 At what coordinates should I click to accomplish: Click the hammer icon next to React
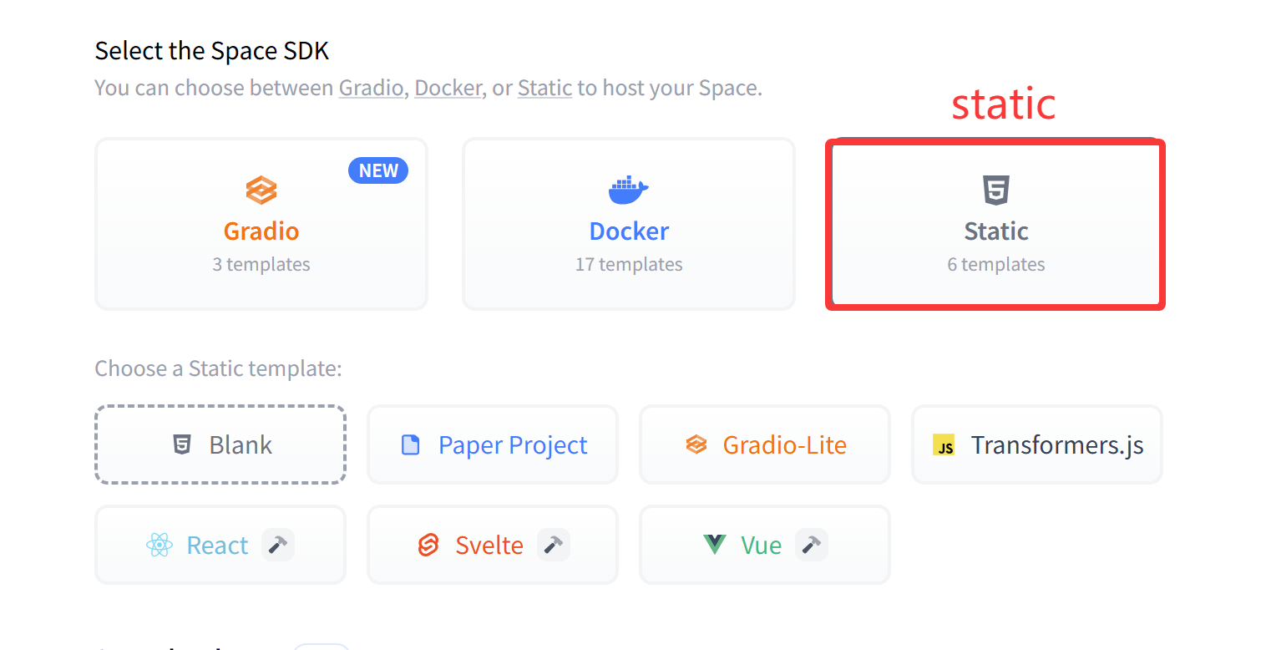[278, 545]
